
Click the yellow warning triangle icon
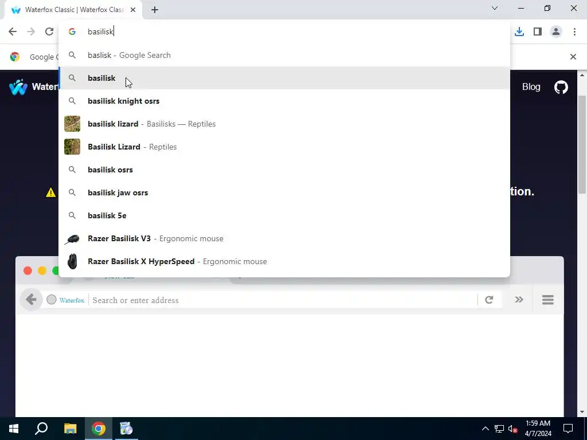pos(50,192)
